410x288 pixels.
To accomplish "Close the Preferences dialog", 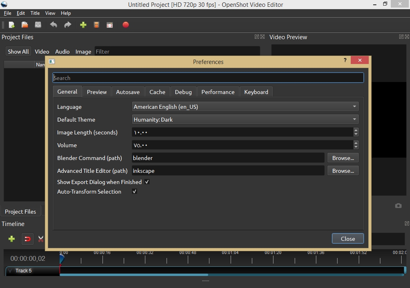I will pos(348,238).
